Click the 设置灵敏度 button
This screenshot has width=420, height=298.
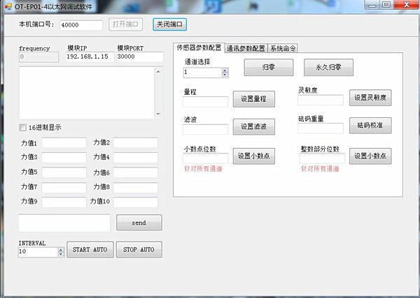pyautogui.click(x=370, y=98)
